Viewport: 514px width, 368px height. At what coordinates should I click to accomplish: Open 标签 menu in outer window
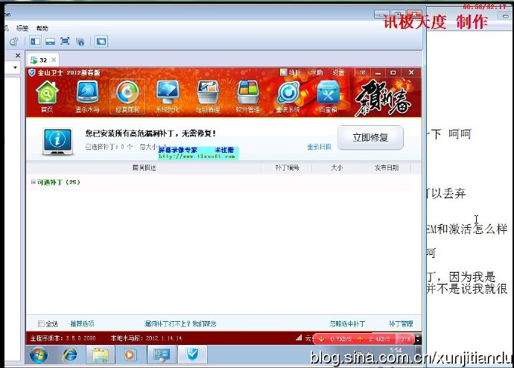click(x=22, y=28)
